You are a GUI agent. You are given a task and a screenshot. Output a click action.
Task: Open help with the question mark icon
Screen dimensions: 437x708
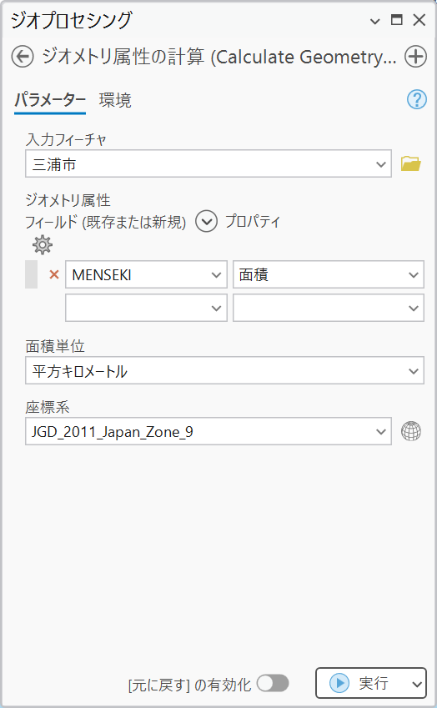click(417, 99)
